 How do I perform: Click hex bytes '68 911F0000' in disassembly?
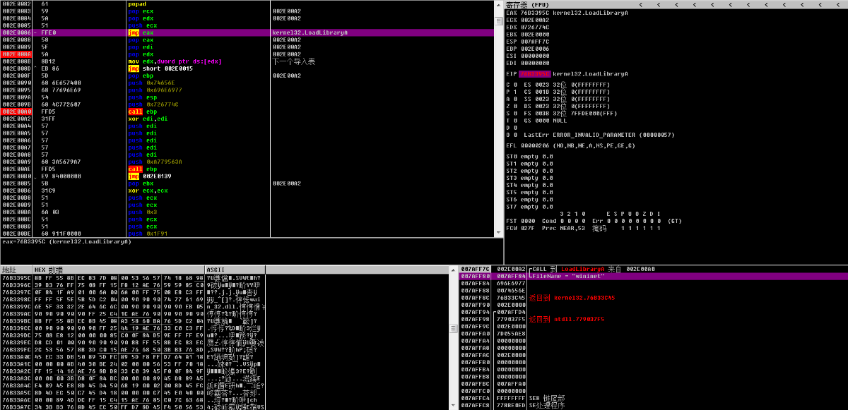point(60,234)
